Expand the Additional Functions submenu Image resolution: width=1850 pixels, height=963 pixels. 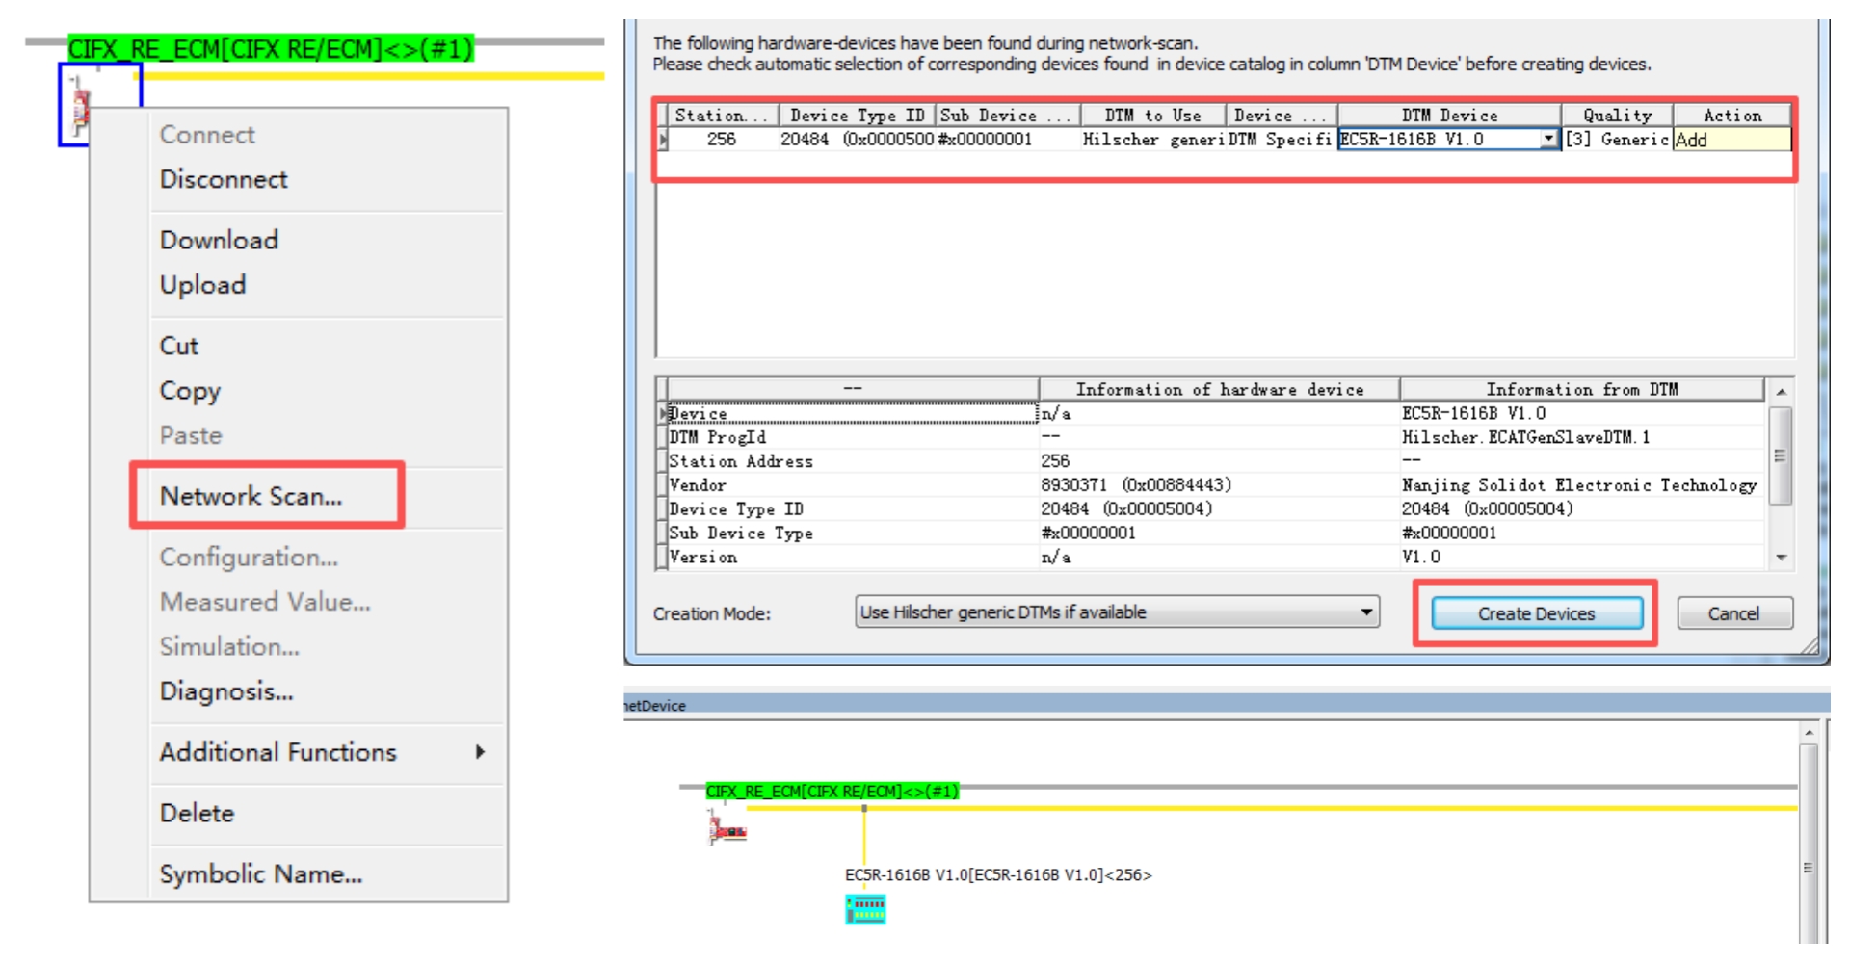[322, 752]
